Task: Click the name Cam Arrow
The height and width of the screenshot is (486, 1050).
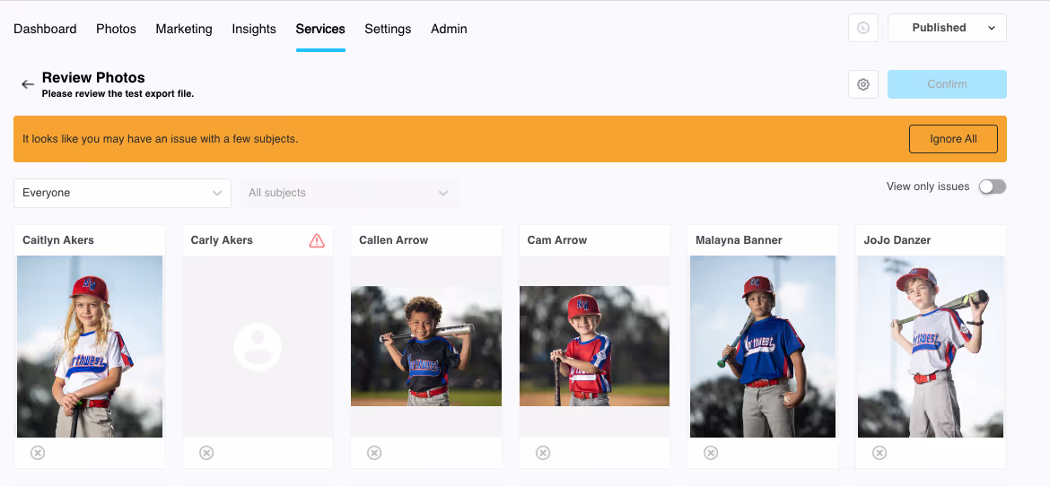Action: tap(557, 240)
